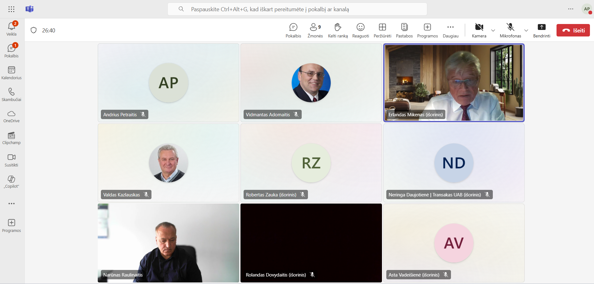Open Pastabos meeting notes
This screenshot has width=594, height=284.
pos(404,31)
